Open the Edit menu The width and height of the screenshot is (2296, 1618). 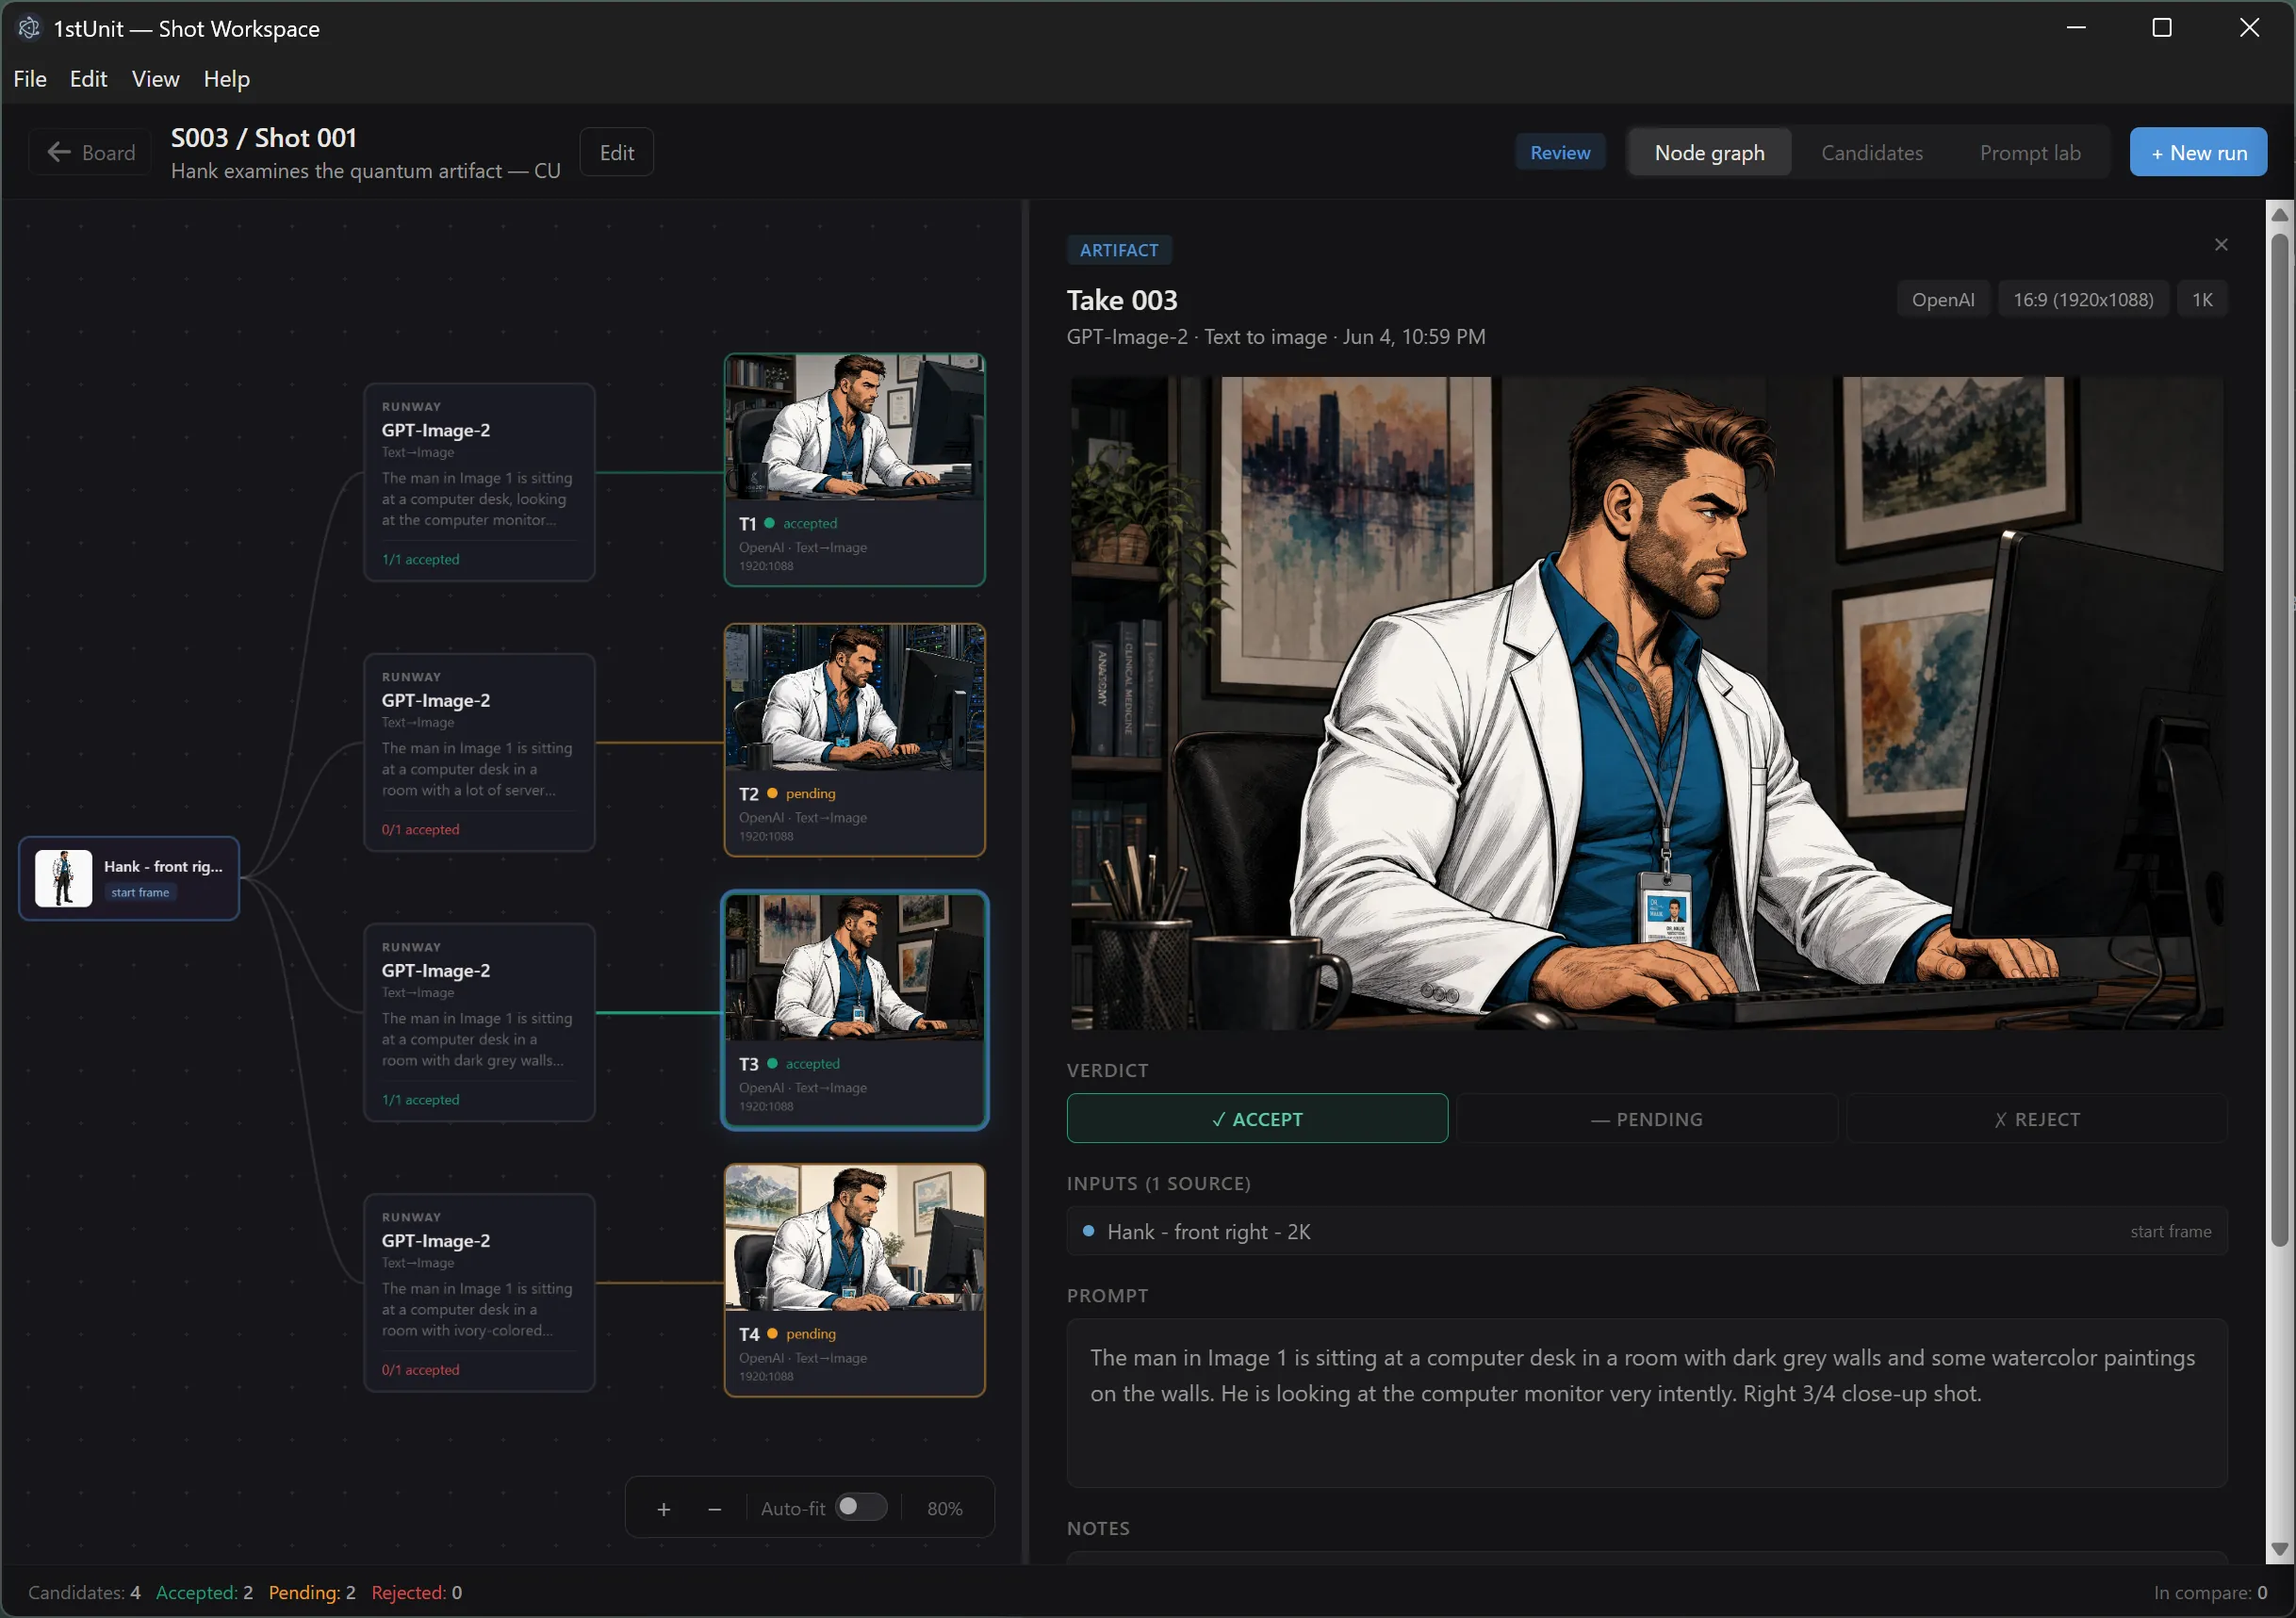coord(88,79)
